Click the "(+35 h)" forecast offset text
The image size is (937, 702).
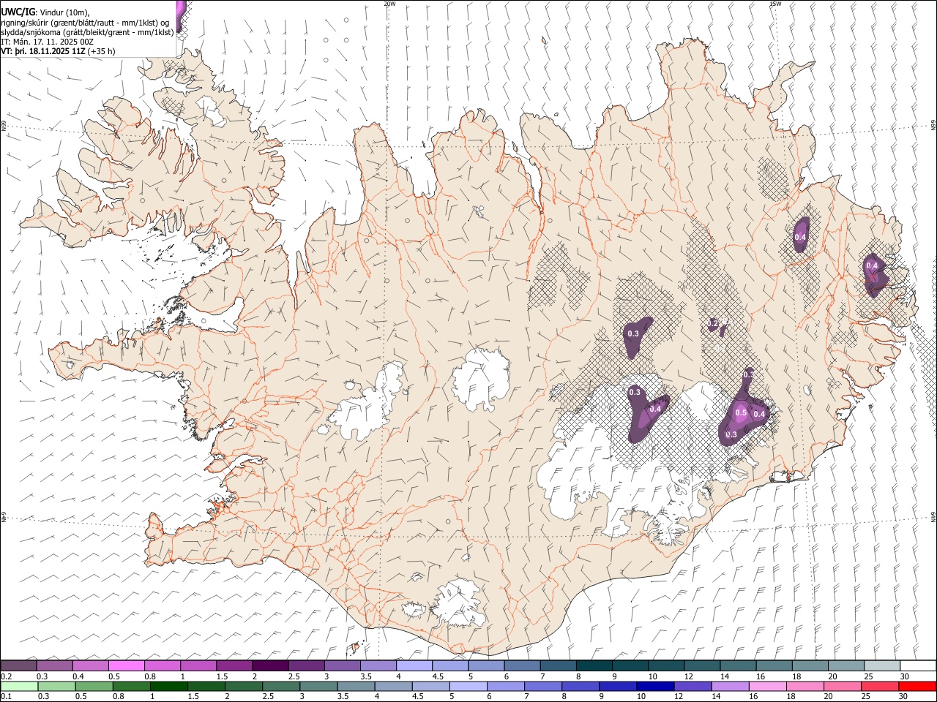pos(101,51)
